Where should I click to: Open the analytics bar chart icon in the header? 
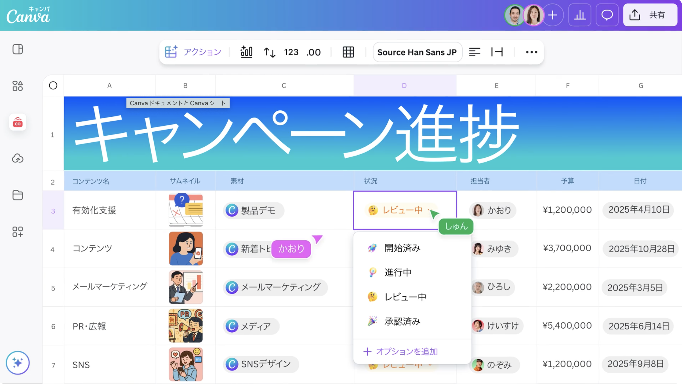(580, 15)
